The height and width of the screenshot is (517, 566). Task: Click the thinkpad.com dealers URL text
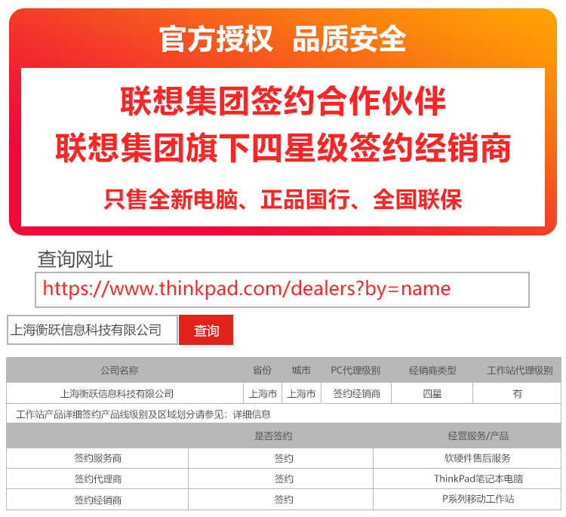click(247, 289)
